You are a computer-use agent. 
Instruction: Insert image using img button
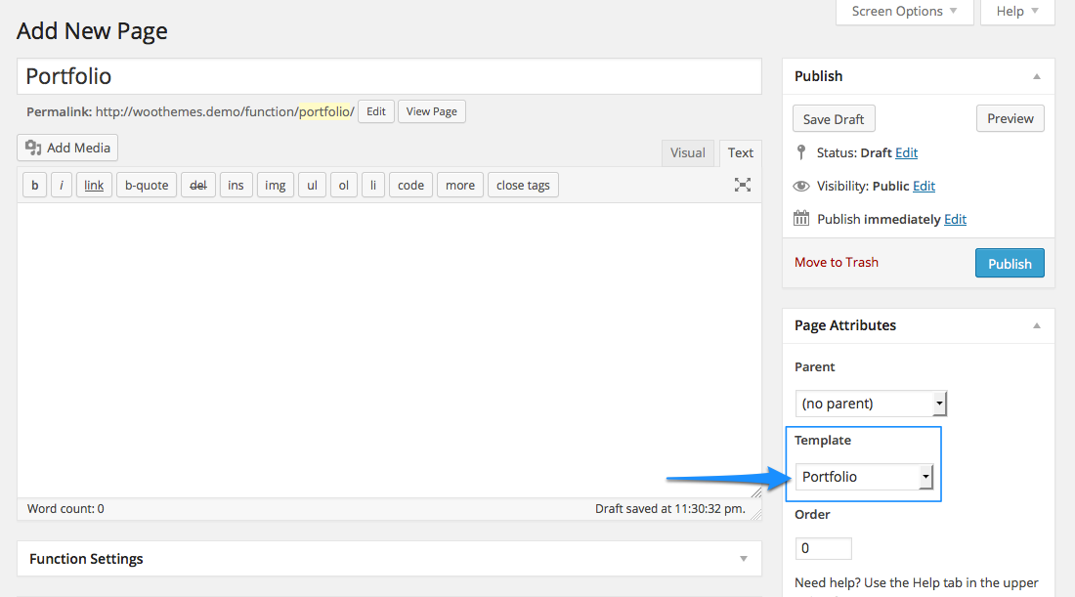(276, 185)
